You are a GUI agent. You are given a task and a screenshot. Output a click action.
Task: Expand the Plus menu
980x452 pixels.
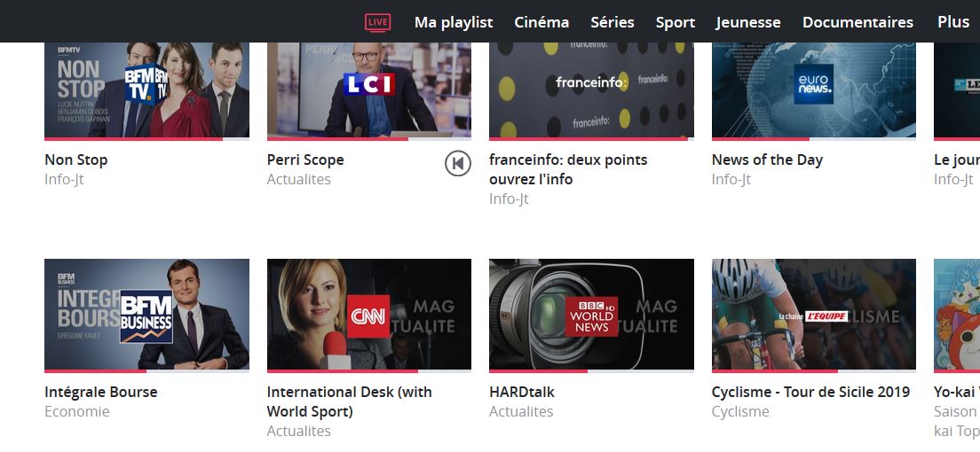953,22
